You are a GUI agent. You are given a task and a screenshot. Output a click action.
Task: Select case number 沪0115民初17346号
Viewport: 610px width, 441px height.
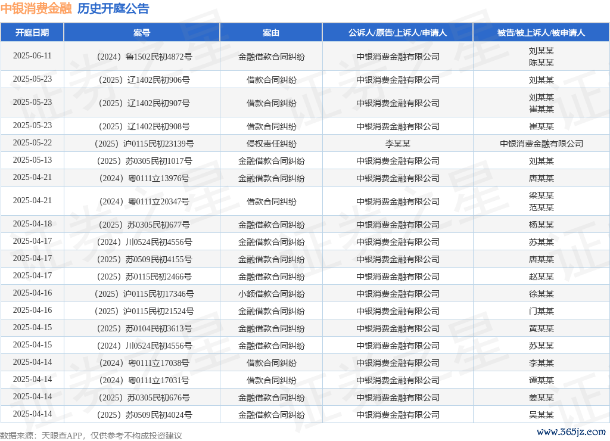click(x=144, y=294)
